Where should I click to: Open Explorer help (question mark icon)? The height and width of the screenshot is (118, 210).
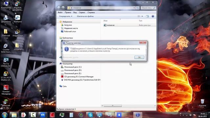[153, 16]
